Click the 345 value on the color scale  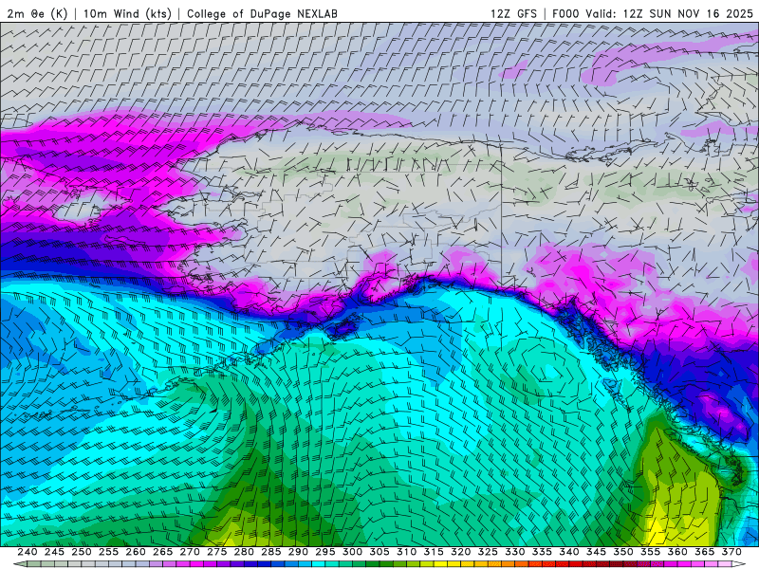coord(597,552)
